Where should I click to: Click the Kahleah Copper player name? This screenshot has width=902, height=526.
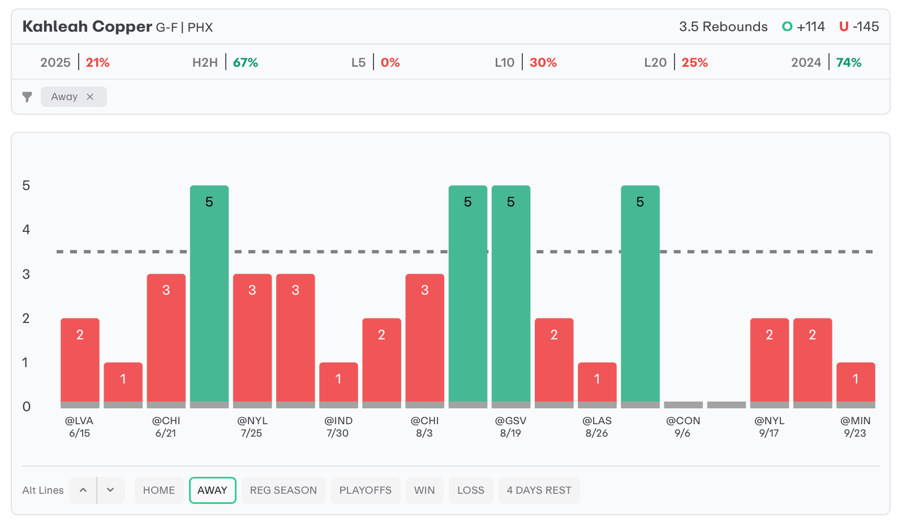coord(87,27)
